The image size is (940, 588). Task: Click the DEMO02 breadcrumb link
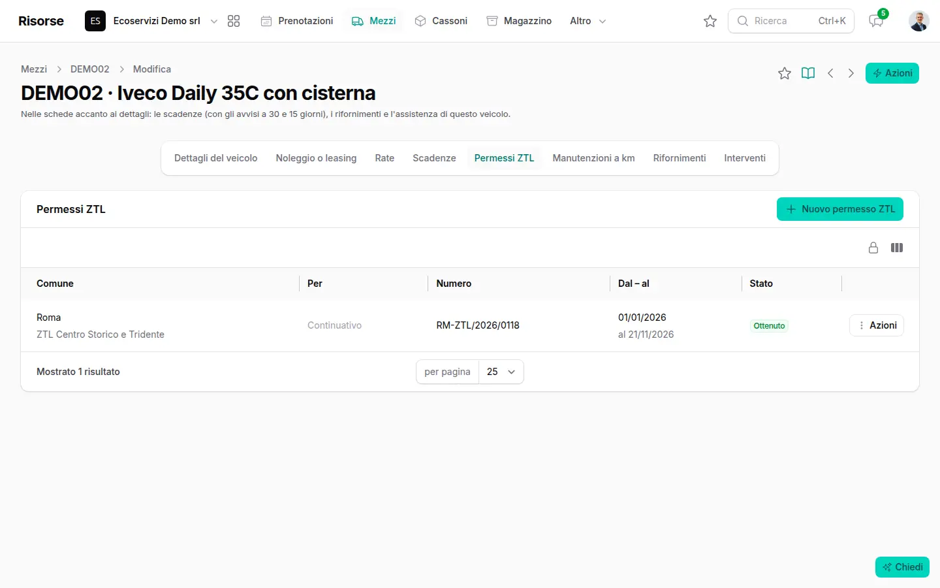point(90,69)
